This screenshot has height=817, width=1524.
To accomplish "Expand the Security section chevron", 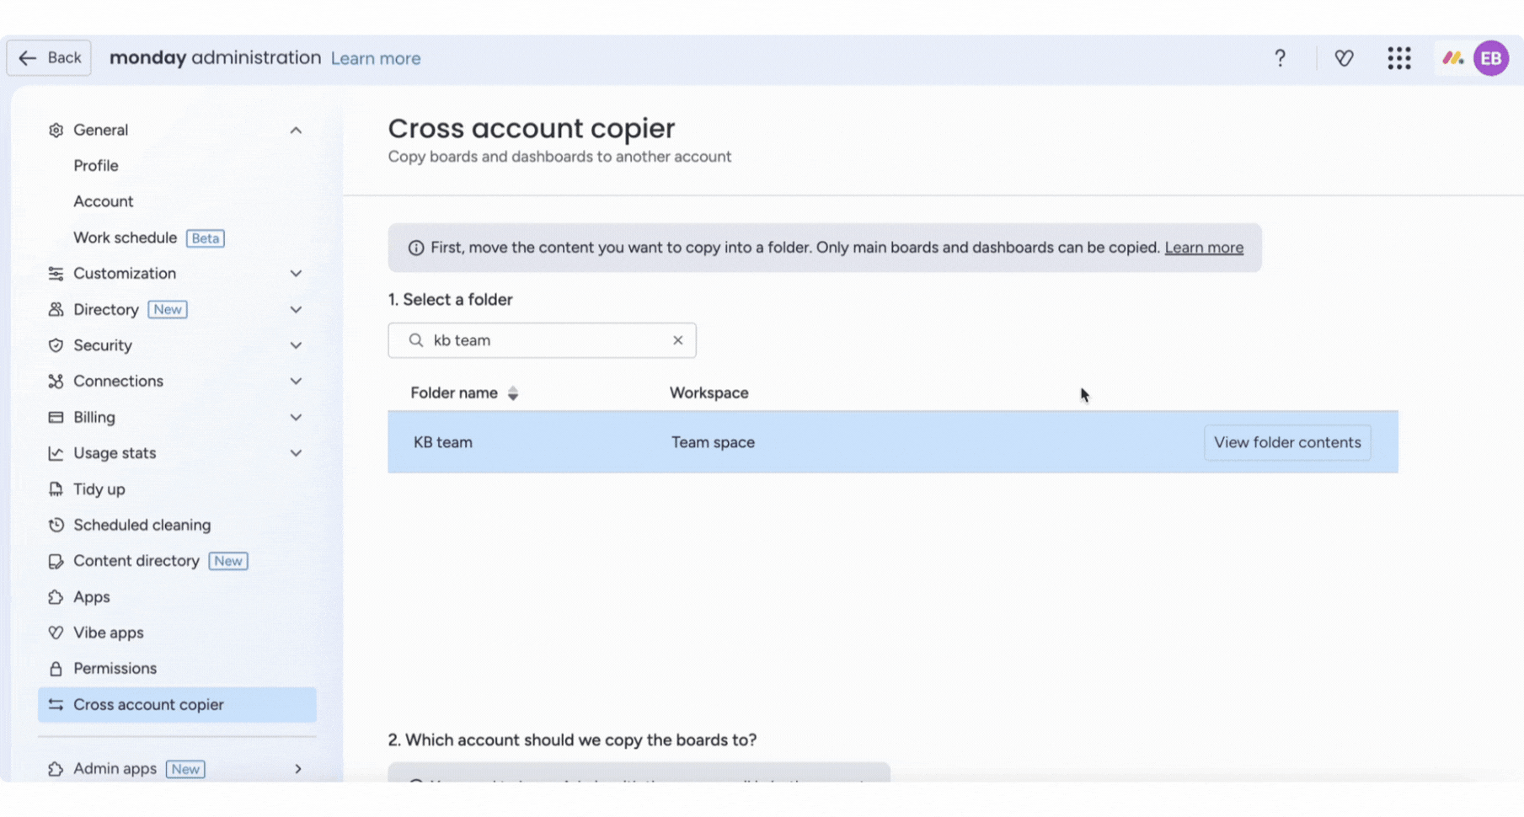I will tap(296, 345).
